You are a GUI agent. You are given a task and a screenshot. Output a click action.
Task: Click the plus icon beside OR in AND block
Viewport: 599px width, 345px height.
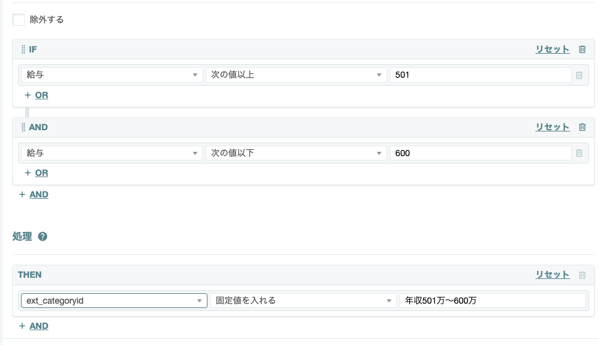click(x=28, y=173)
